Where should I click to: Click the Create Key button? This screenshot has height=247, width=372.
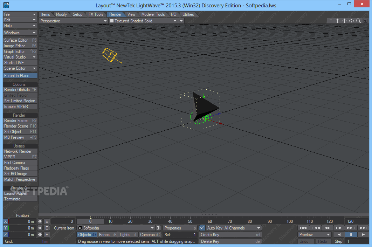[230, 234]
